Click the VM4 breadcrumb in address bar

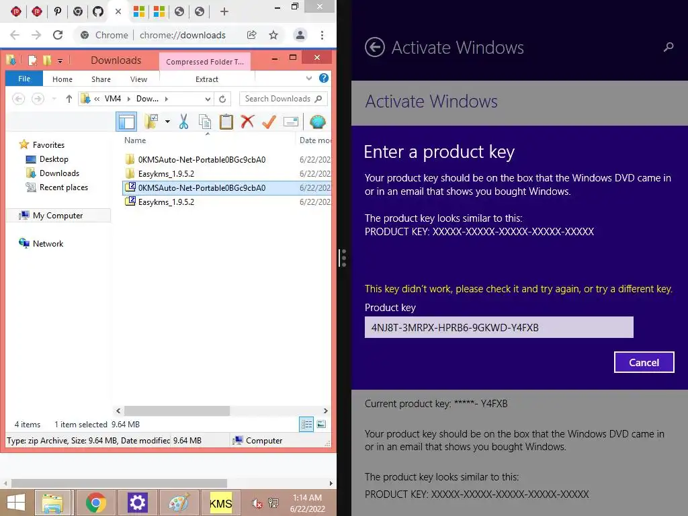[113, 99]
